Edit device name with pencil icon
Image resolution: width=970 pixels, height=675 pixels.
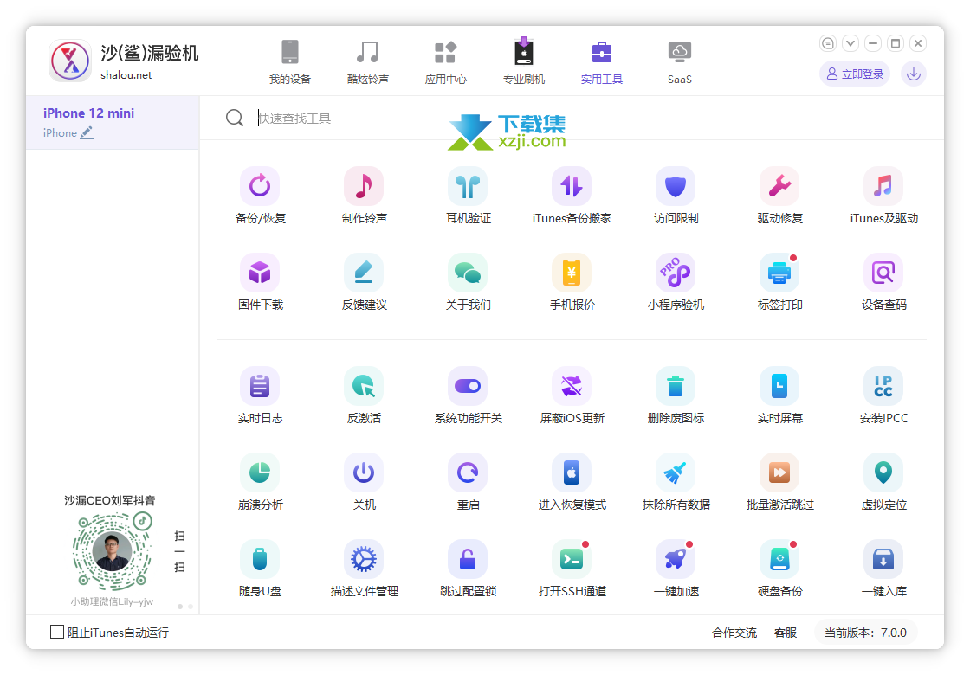[x=87, y=132]
